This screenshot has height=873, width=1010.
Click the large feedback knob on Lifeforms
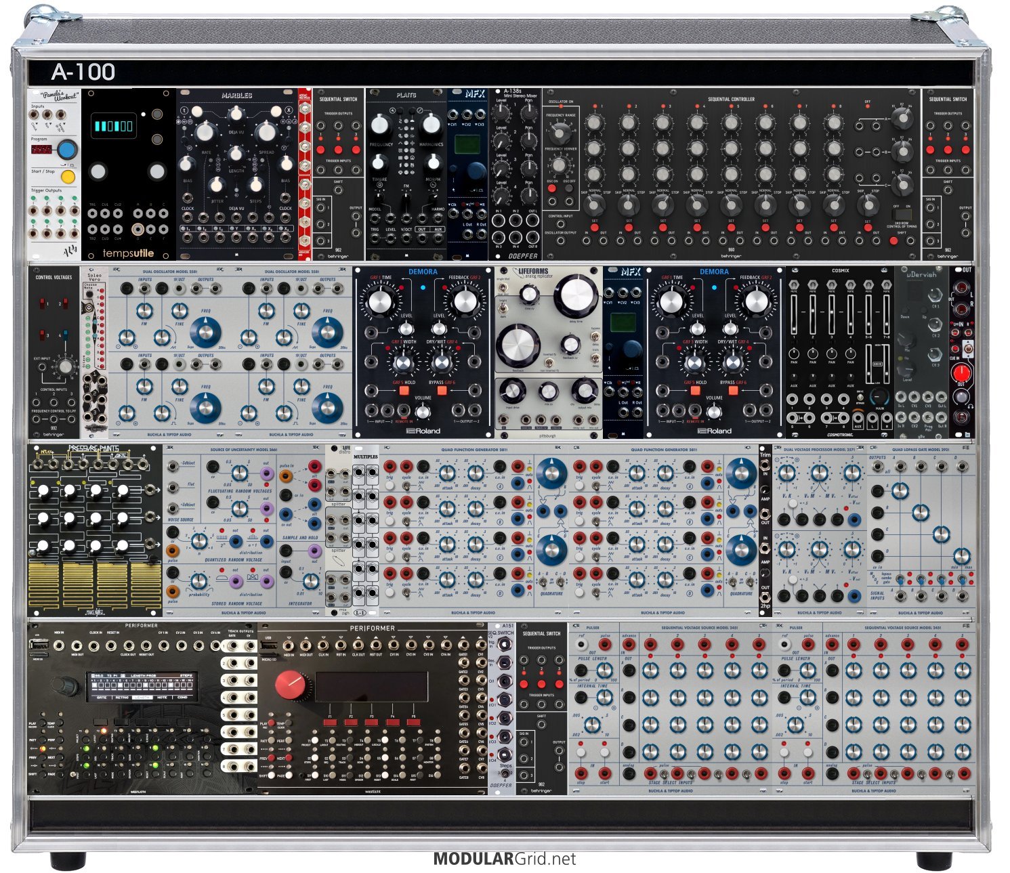[520, 345]
